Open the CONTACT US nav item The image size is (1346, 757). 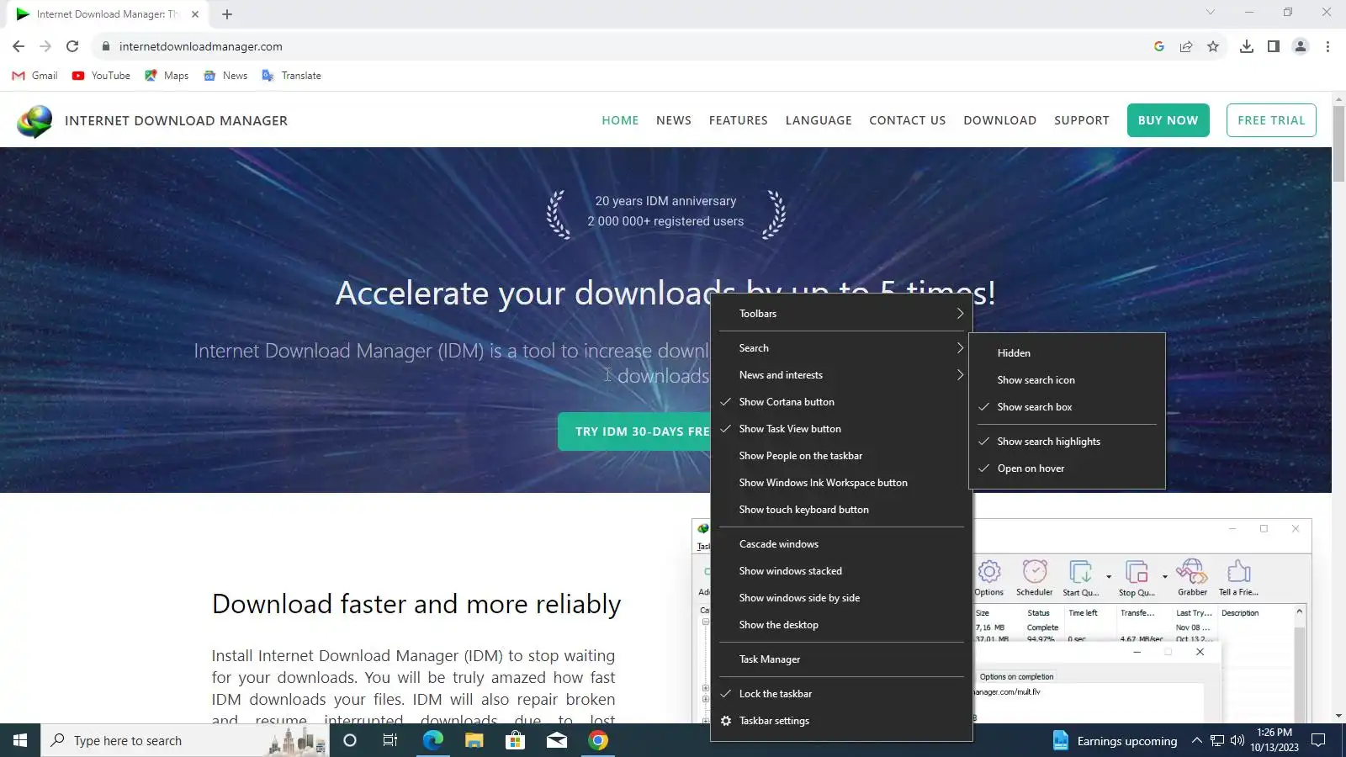pyautogui.click(x=908, y=120)
